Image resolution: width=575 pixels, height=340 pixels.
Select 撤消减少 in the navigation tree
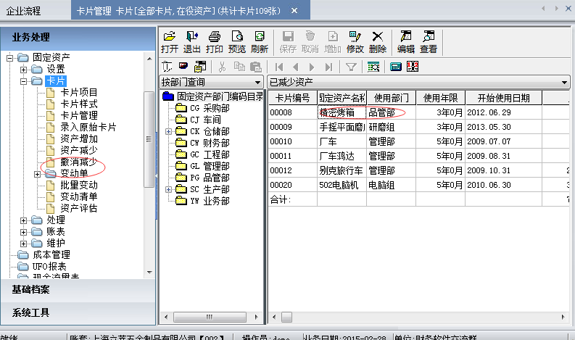(78, 162)
